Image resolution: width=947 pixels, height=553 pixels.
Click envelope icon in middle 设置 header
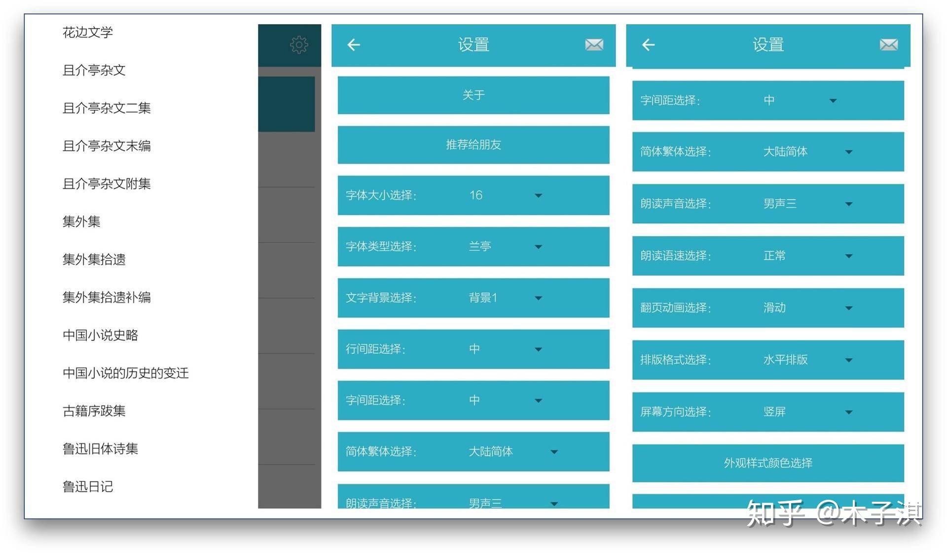coord(594,45)
